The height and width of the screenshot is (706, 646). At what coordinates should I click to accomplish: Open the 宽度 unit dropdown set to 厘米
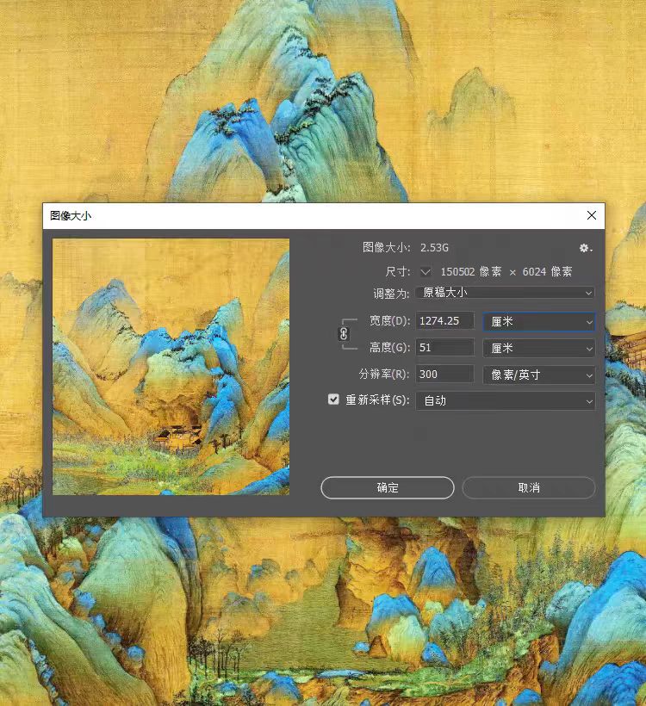(x=539, y=321)
